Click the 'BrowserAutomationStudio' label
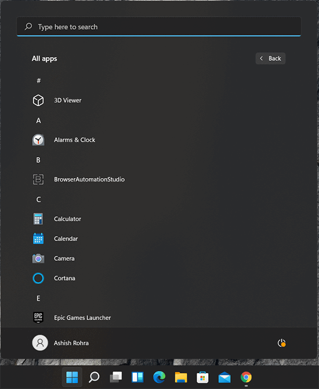Screen dimensions: 319x389 [89, 179]
